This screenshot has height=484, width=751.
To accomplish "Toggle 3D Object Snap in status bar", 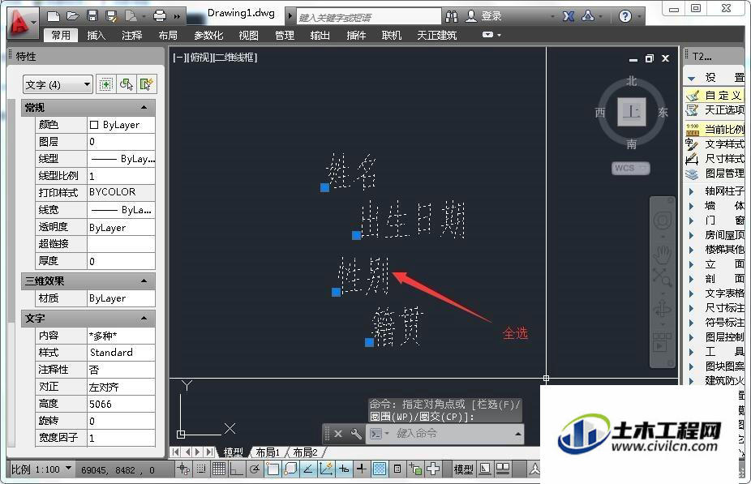I will 290,469.
